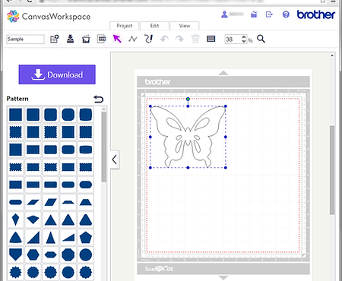Click the mat settings icon

pos(211,39)
